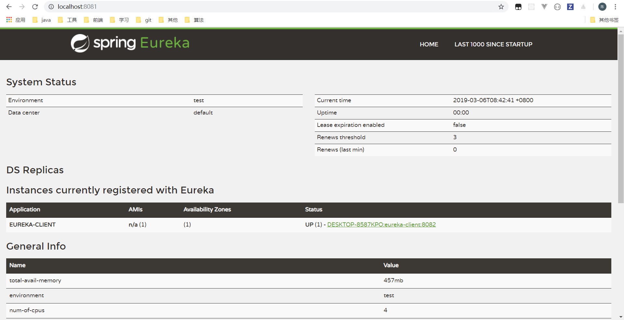View site information icon

click(51, 6)
